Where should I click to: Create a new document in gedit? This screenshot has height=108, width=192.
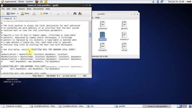coord(3,13)
